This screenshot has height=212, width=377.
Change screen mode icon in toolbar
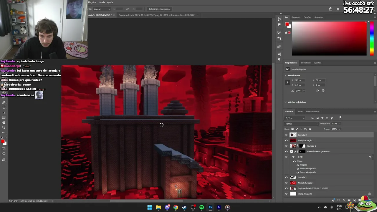4,154
